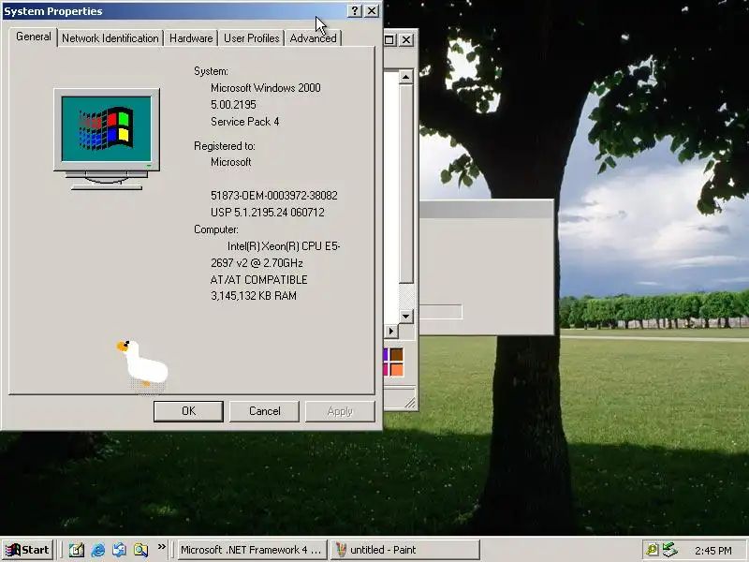Click the question mark help button
Viewport: 749px width, 562px height.
pos(355,11)
